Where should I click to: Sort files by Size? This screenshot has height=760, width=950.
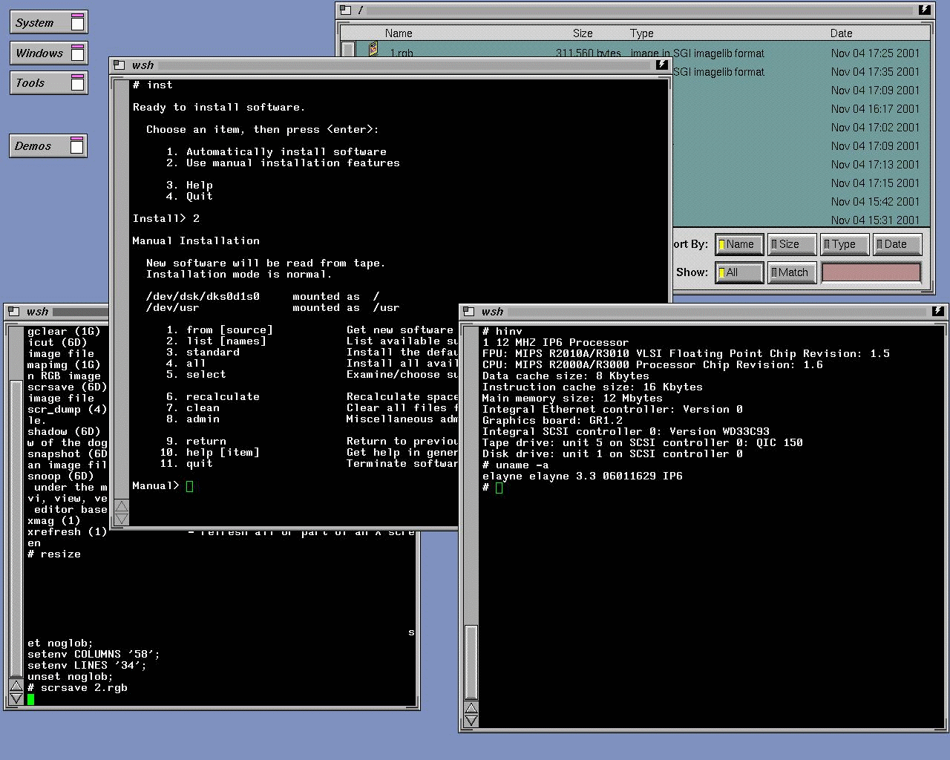click(791, 244)
